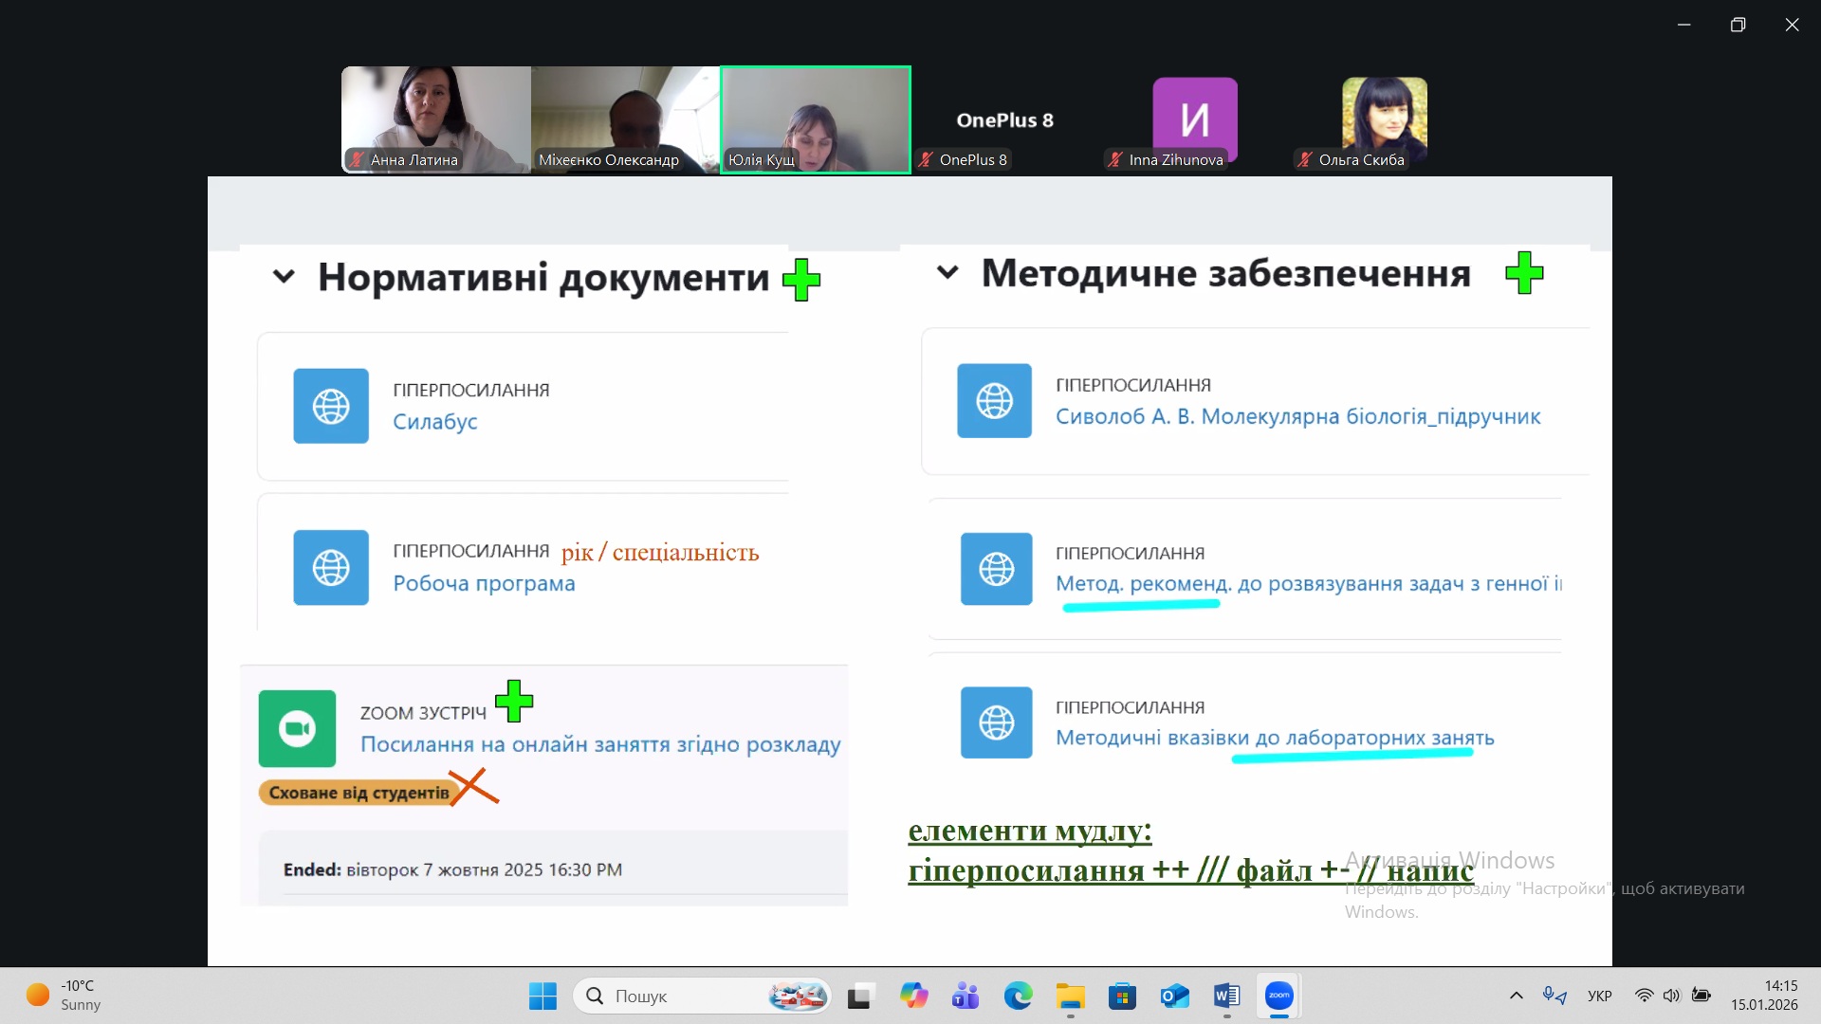
Task: Collapse the Нормативні документи section
Action: tap(284, 277)
